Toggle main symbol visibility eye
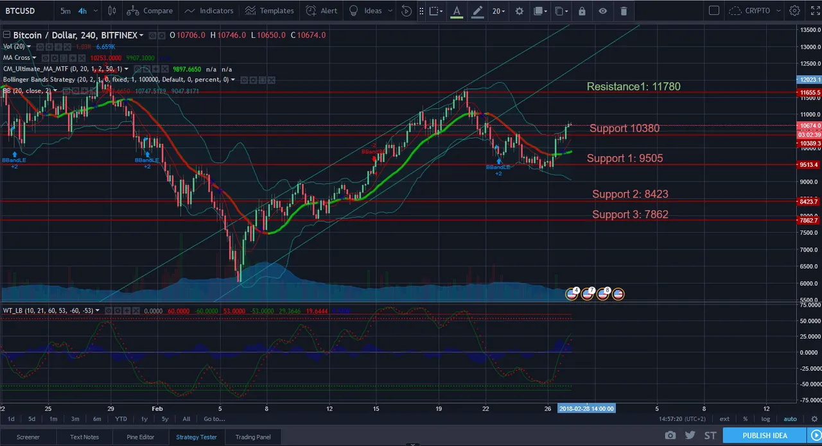This screenshot has width=822, height=446. [152, 35]
